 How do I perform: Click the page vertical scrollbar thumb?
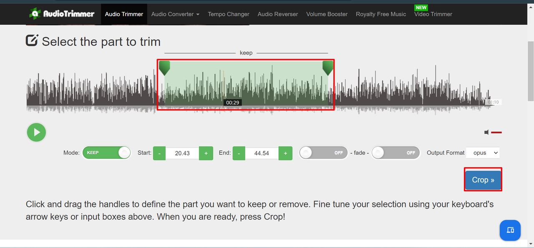point(531,71)
